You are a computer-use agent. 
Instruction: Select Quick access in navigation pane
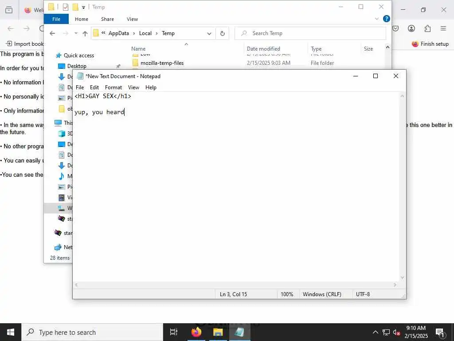click(x=78, y=56)
